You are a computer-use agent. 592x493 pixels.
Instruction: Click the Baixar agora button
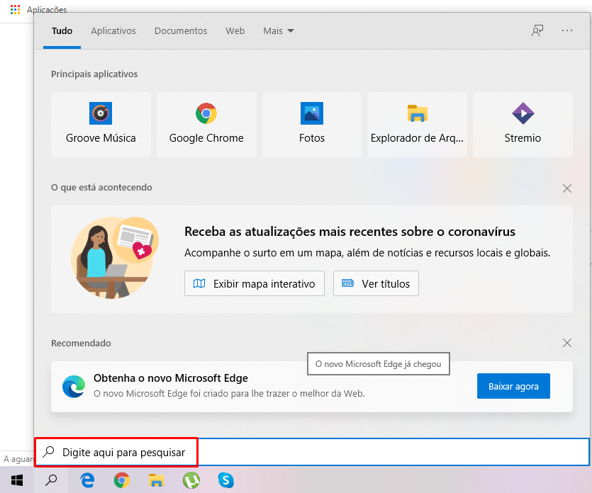click(x=513, y=386)
